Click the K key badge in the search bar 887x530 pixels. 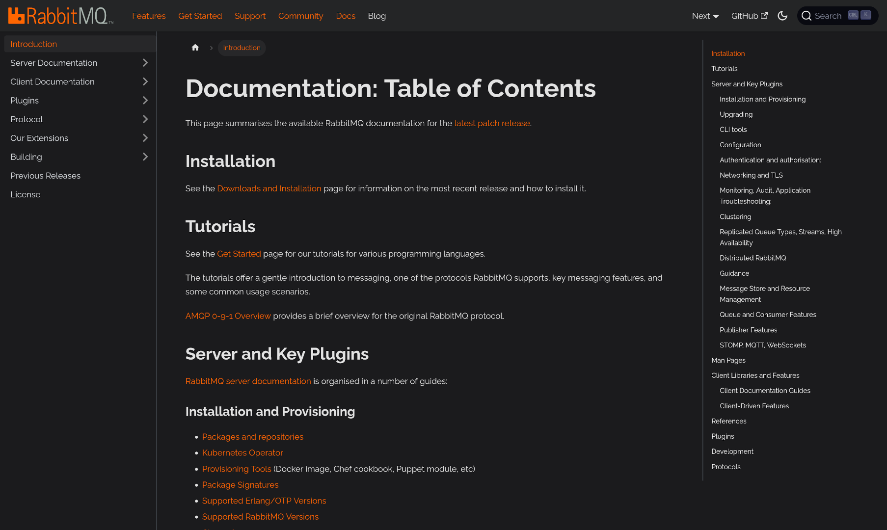[865, 15]
